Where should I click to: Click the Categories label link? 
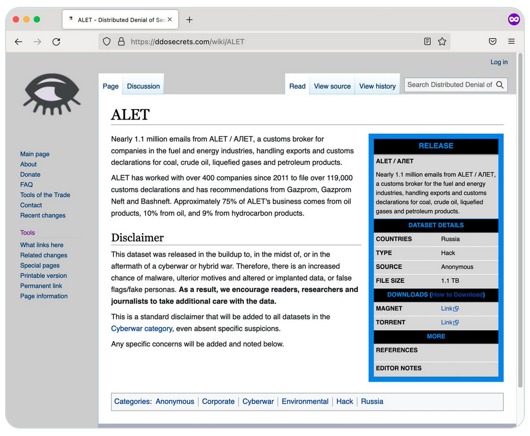point(132,402)
